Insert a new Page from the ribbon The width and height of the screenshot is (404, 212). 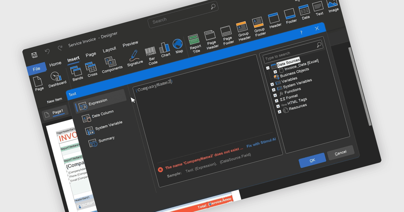39,83
